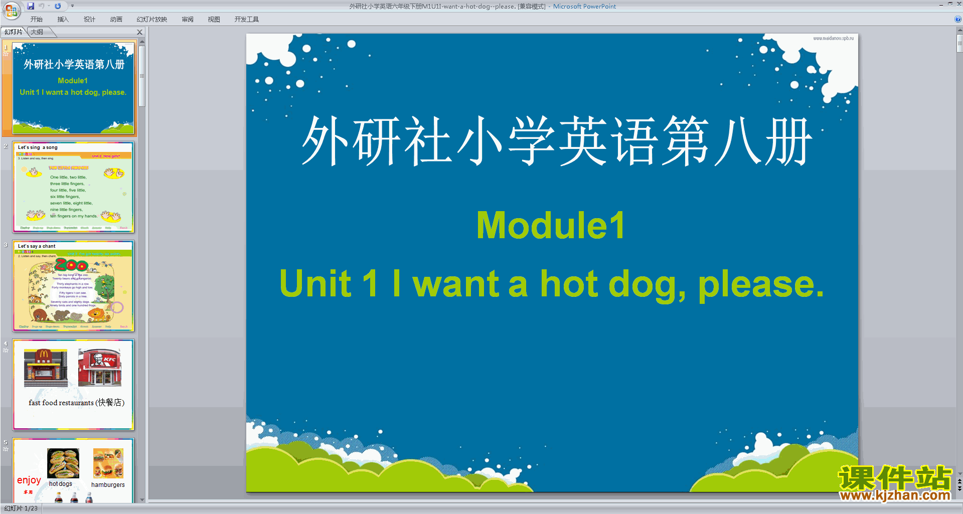The width and height of the screenshot is (963, 514).
Task: Open the 插入 (Insert) ribbon tab
Action: 63,20
